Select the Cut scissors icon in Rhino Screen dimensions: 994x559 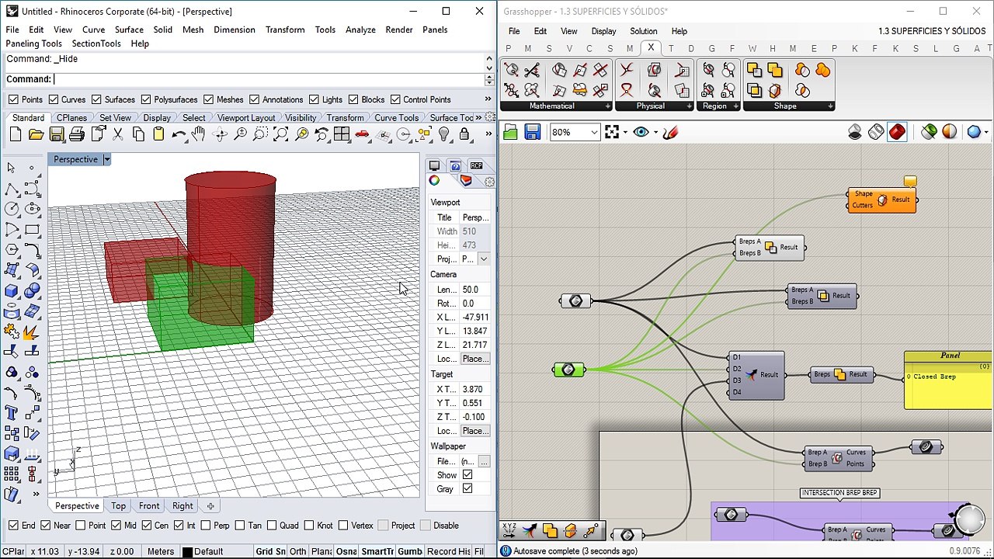(x=118, y=134)
